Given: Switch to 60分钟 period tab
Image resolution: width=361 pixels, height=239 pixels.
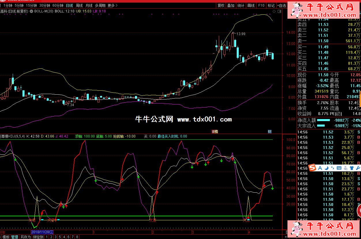Looking at the screenshot, I should (58, 5).
